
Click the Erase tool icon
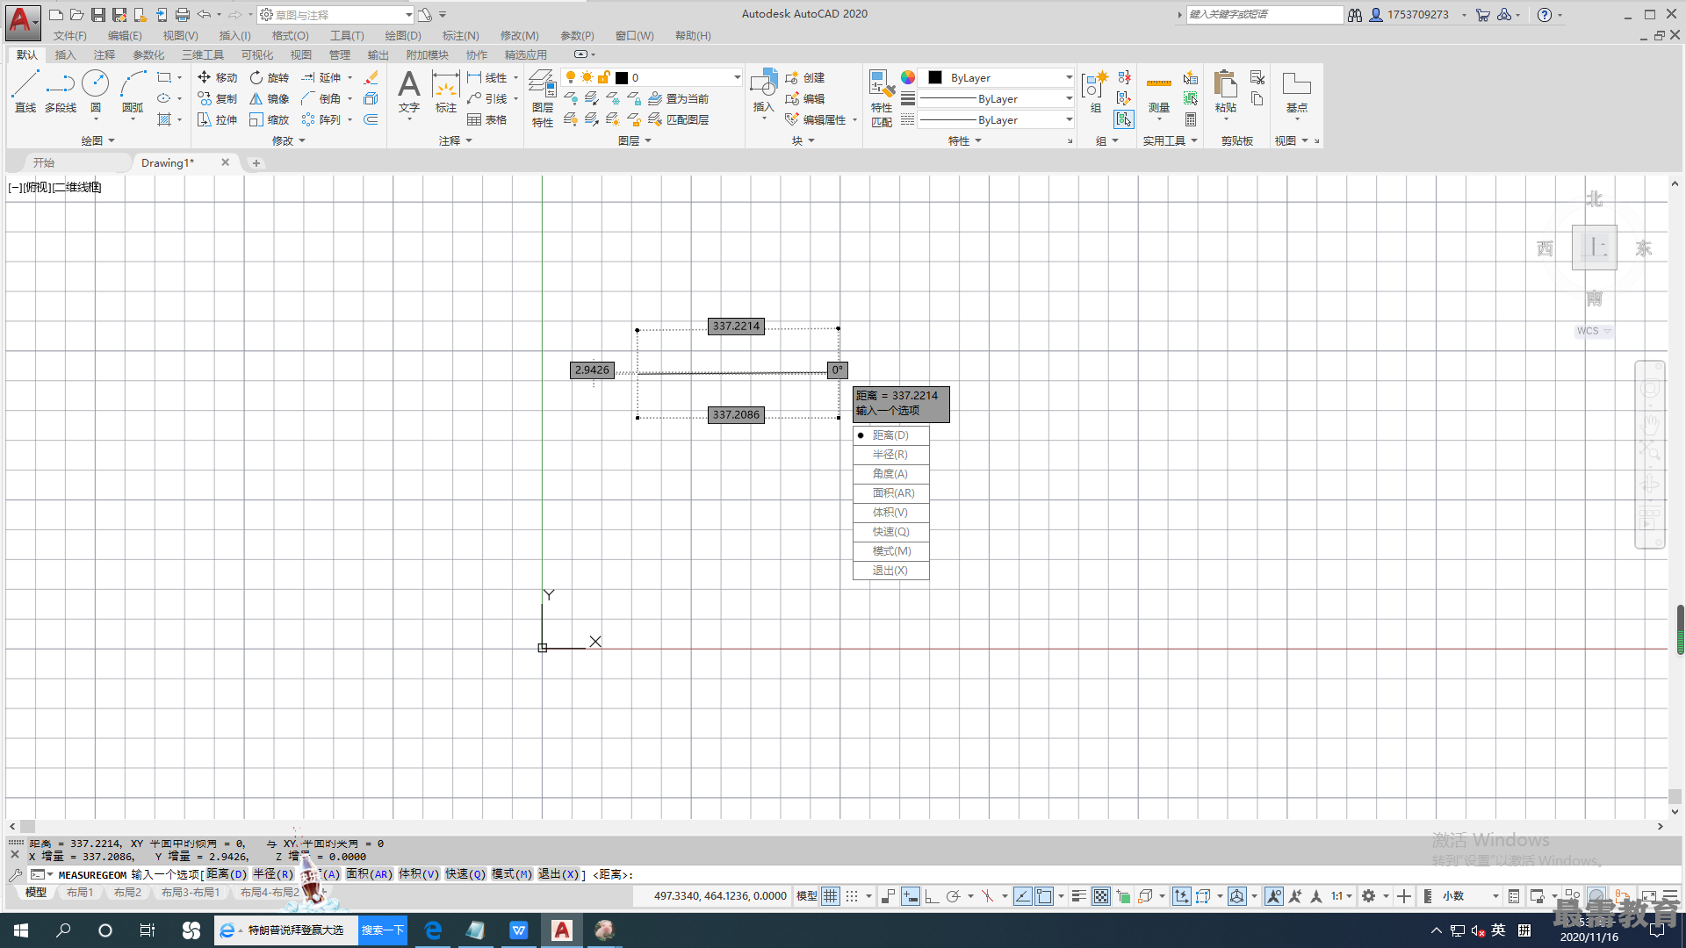371,77
